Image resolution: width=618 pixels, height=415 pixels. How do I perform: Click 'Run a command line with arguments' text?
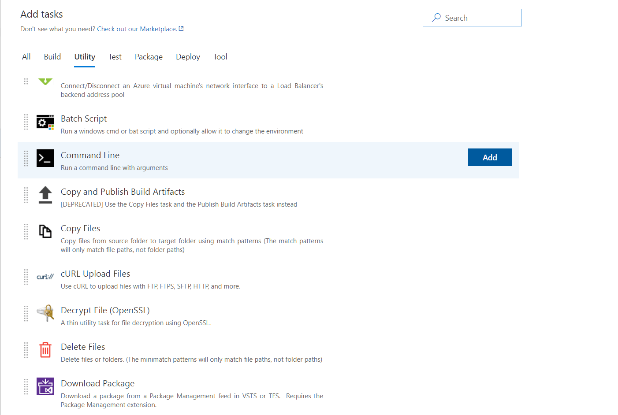[x=114, y=168]
